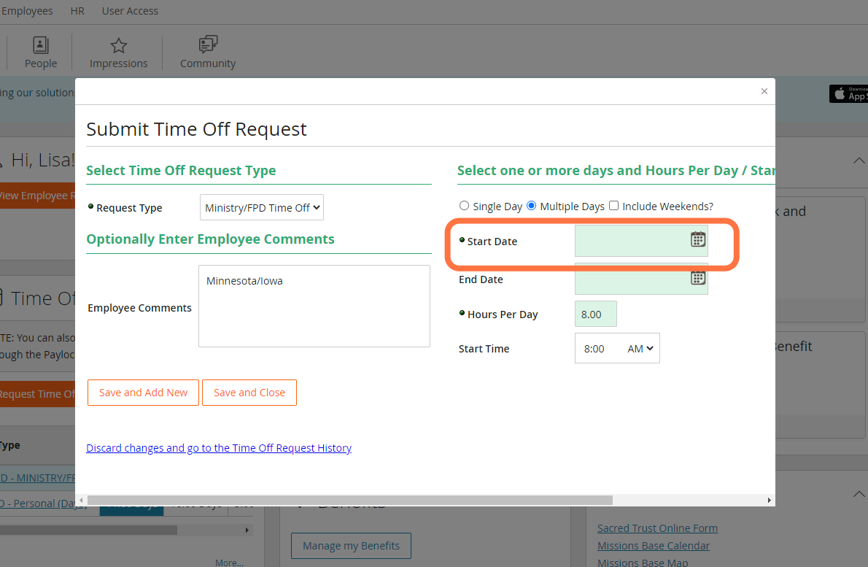Close the Submit Time Off Request dialog
Image resolution: width=868 pixels, height=567 pixels.
click(764, 91)
